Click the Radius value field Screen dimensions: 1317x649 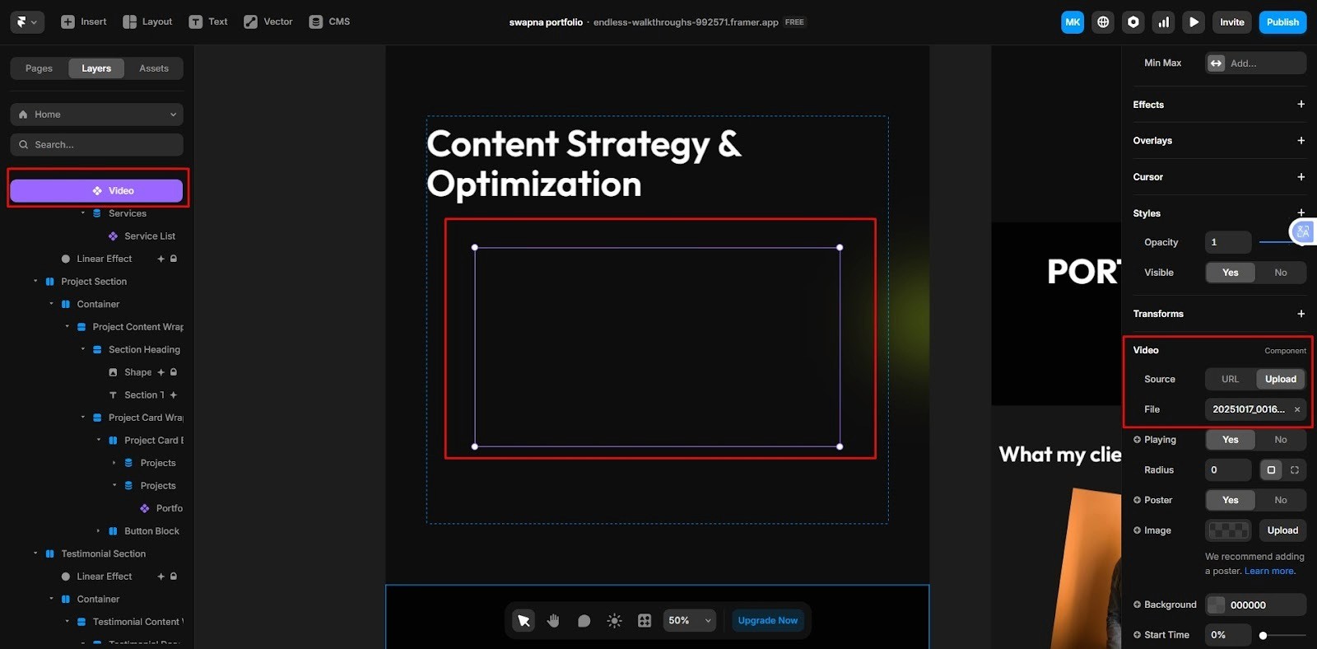pos(1228,470)
